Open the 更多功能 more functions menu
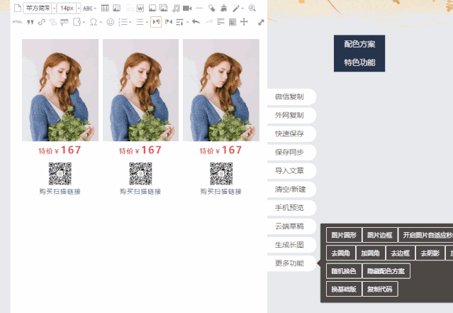The height and width of the screenshot is (313, 453). [x=291, y=263]
